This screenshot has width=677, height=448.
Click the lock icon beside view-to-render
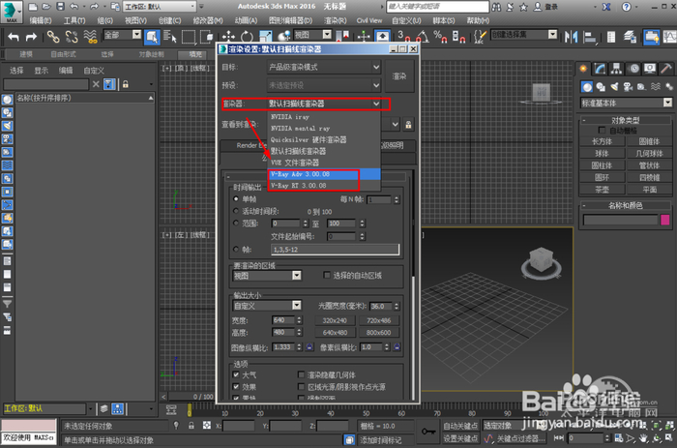click(x=408, y=125)
